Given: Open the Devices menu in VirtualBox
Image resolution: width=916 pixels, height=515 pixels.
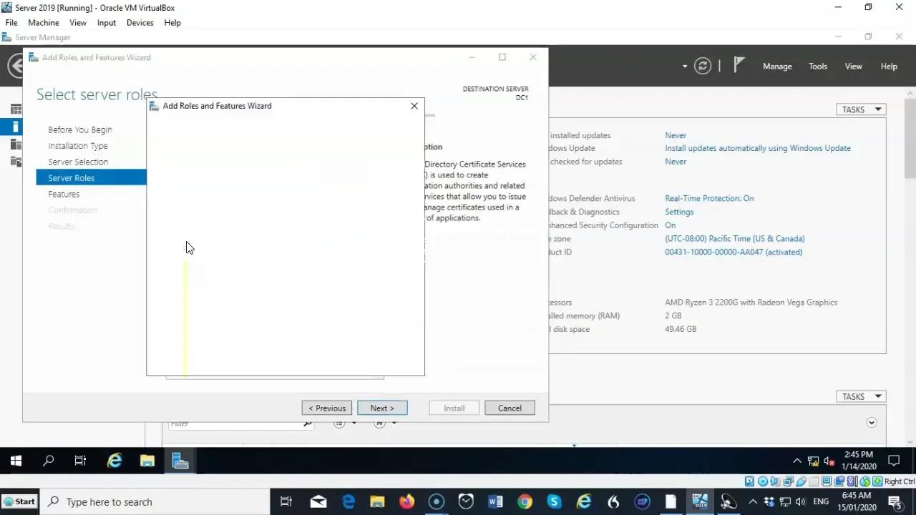Looking at the screenshot, I should tap(140, 22).
